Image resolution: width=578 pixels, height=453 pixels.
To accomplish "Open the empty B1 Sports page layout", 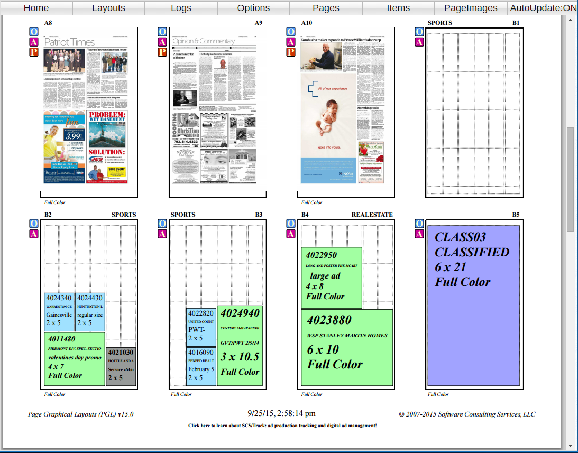I will pyautogui.click(x=474, y=114).
